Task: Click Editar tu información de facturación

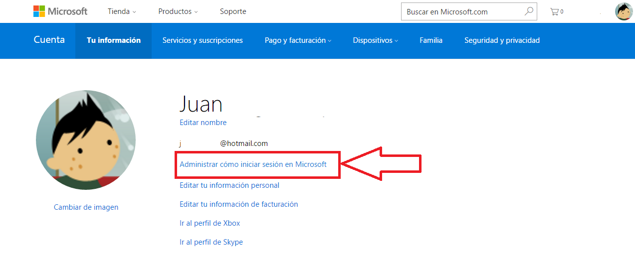Action: pyautogui.click(x=238, y=204)
